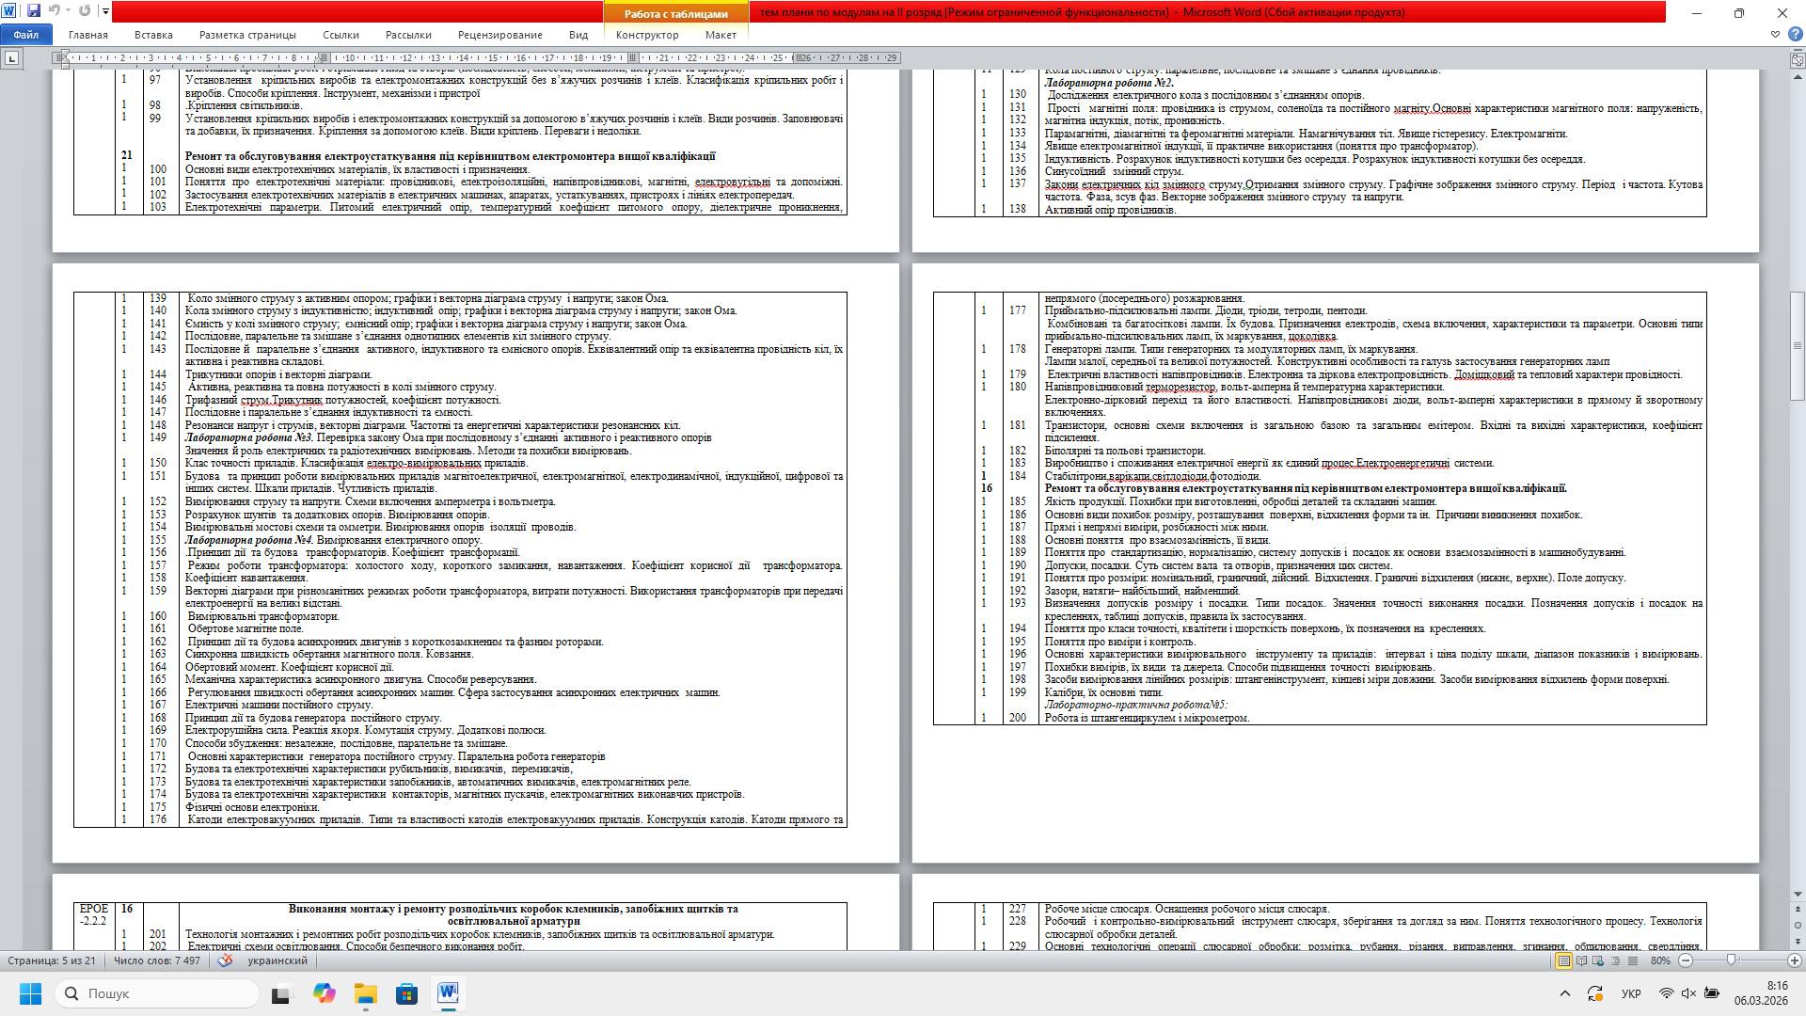This screenshot has width=1806, height=1016.
Task: Click zoom in plus button
Action: coord(1795,960)
